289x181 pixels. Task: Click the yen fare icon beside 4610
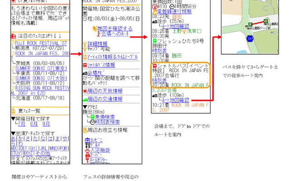click(154, 7)
